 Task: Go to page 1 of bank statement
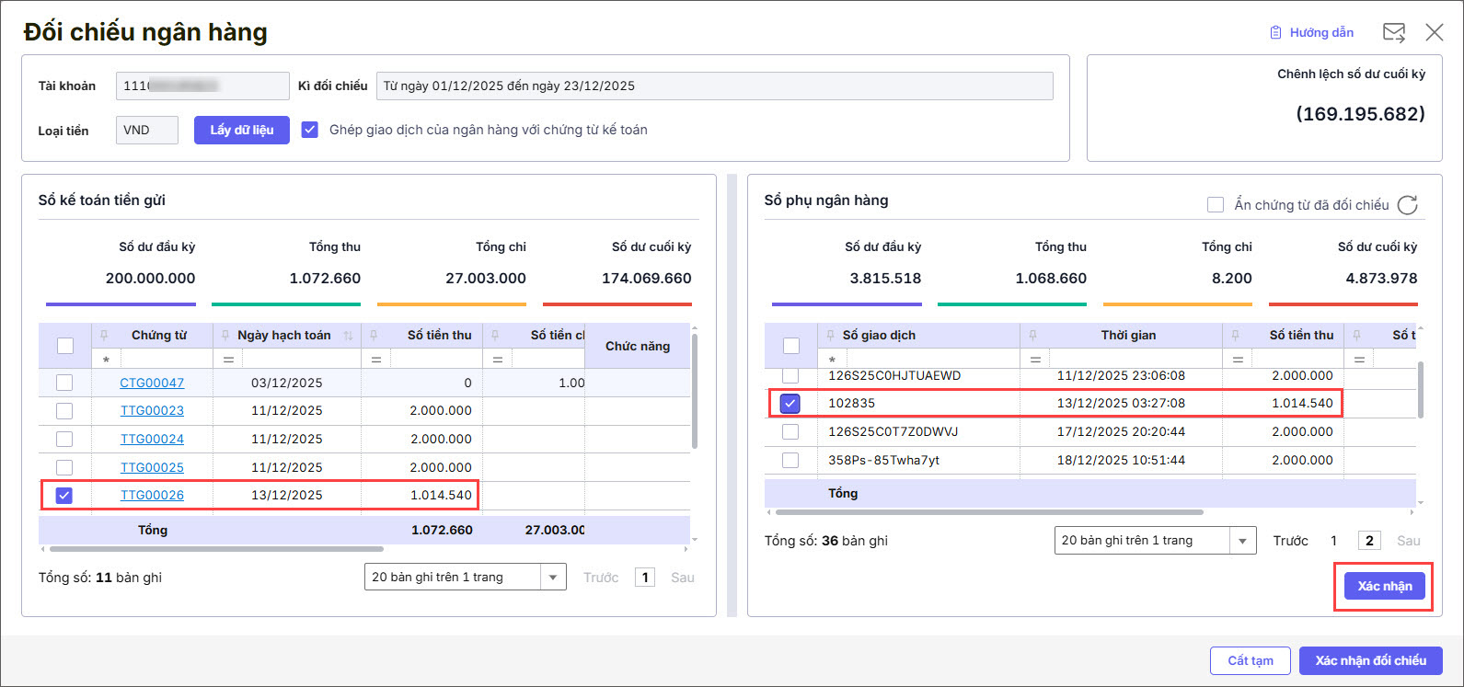(1333, 541)
